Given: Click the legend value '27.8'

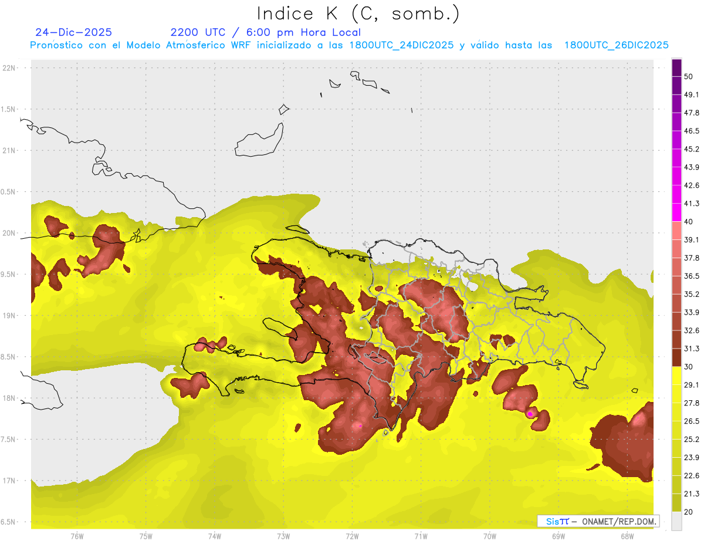Looking at the screenshot, I should coord(691,403).
